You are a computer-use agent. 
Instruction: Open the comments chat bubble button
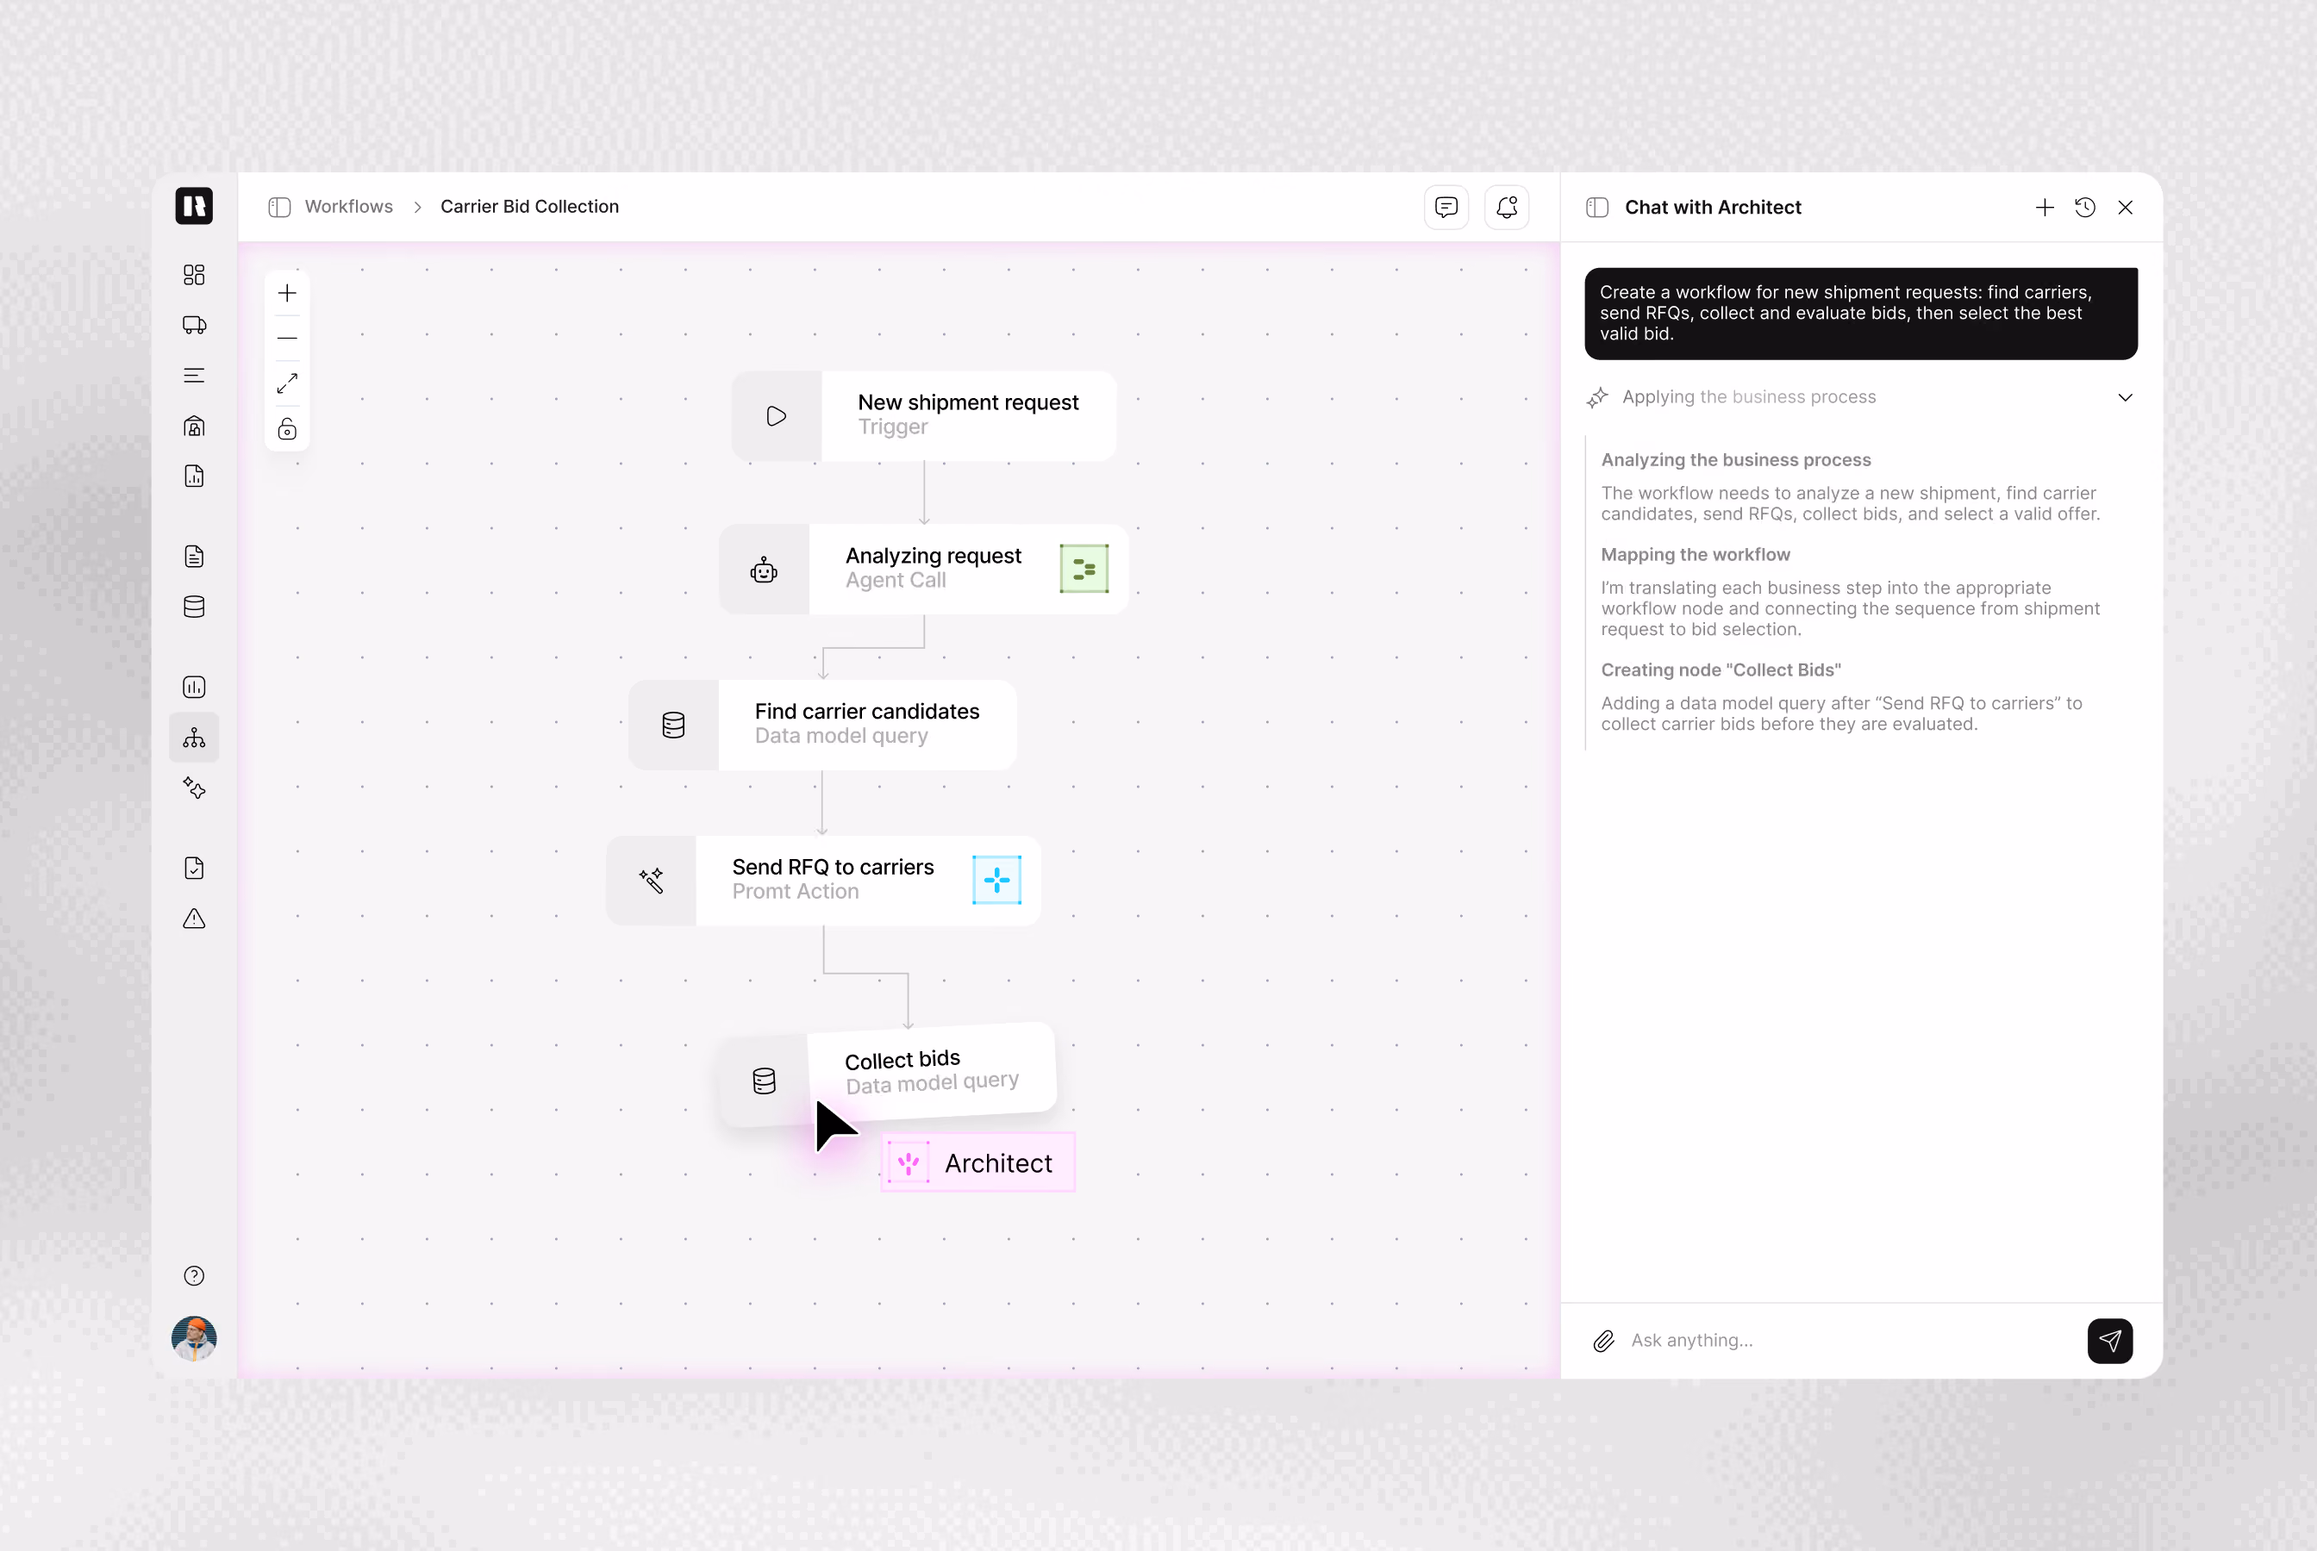pyautogui.click(x=1446, y=207)
